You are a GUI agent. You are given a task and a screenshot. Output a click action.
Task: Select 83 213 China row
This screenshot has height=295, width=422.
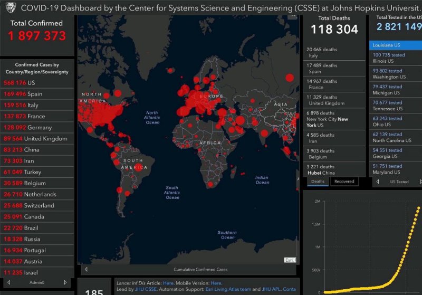click(37, 150)
